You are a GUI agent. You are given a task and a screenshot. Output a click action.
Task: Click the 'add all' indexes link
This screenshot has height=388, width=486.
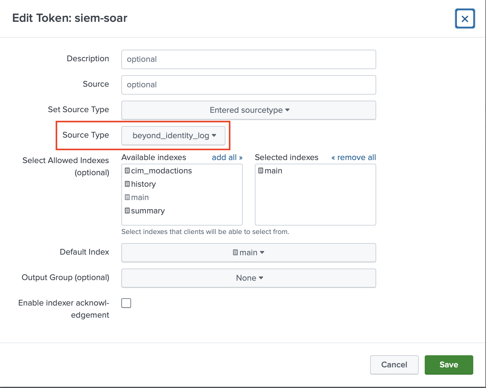click(227, 157)
